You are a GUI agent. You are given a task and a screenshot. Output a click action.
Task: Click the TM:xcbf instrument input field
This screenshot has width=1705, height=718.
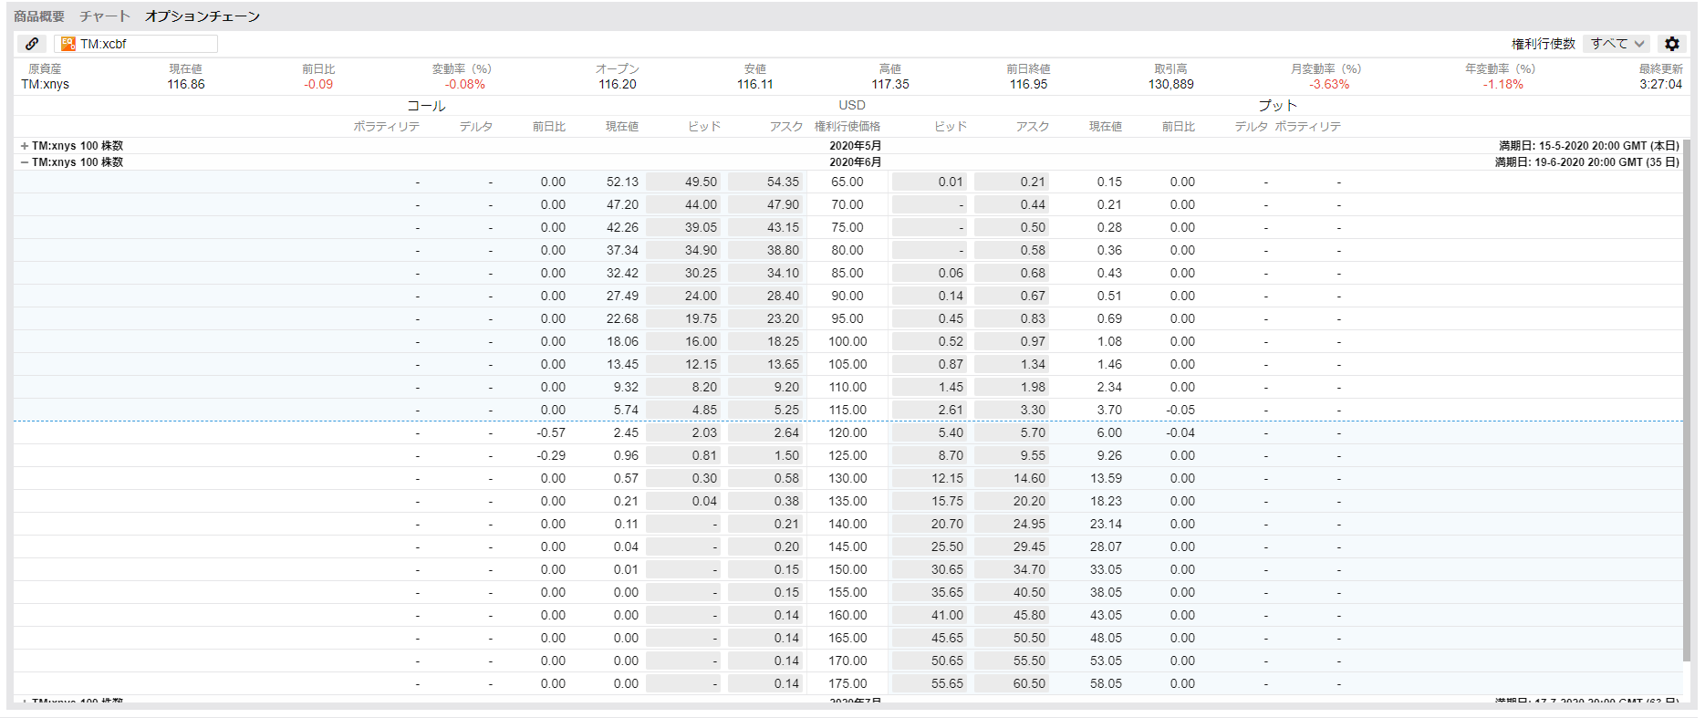tap(146, 44)
